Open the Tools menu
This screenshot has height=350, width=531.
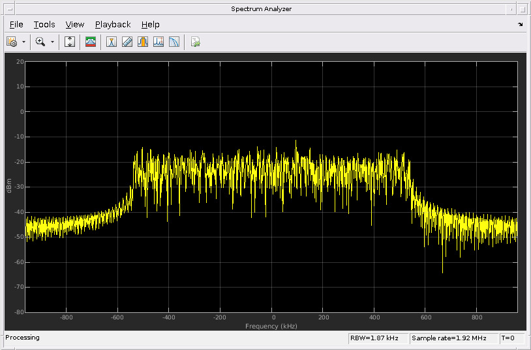coord(44,24)
